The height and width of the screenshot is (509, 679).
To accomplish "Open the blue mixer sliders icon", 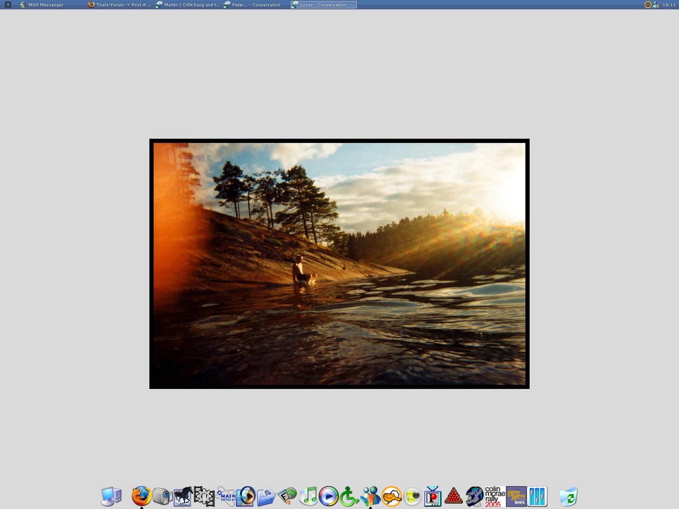I will 537,496.
